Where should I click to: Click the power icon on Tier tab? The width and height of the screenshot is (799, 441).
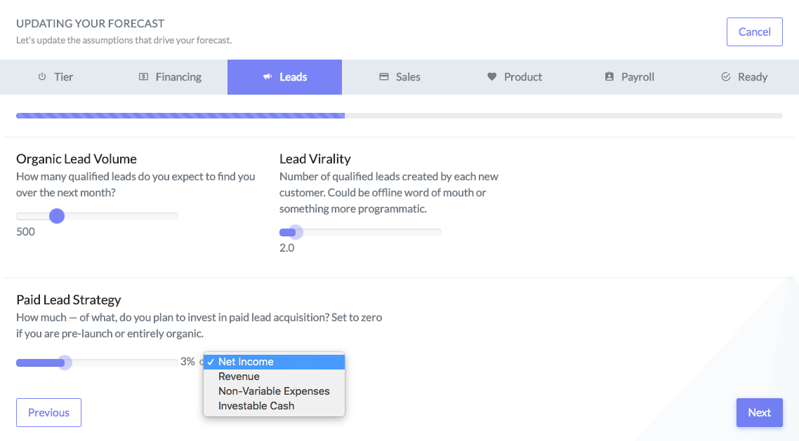click(42, 77)
